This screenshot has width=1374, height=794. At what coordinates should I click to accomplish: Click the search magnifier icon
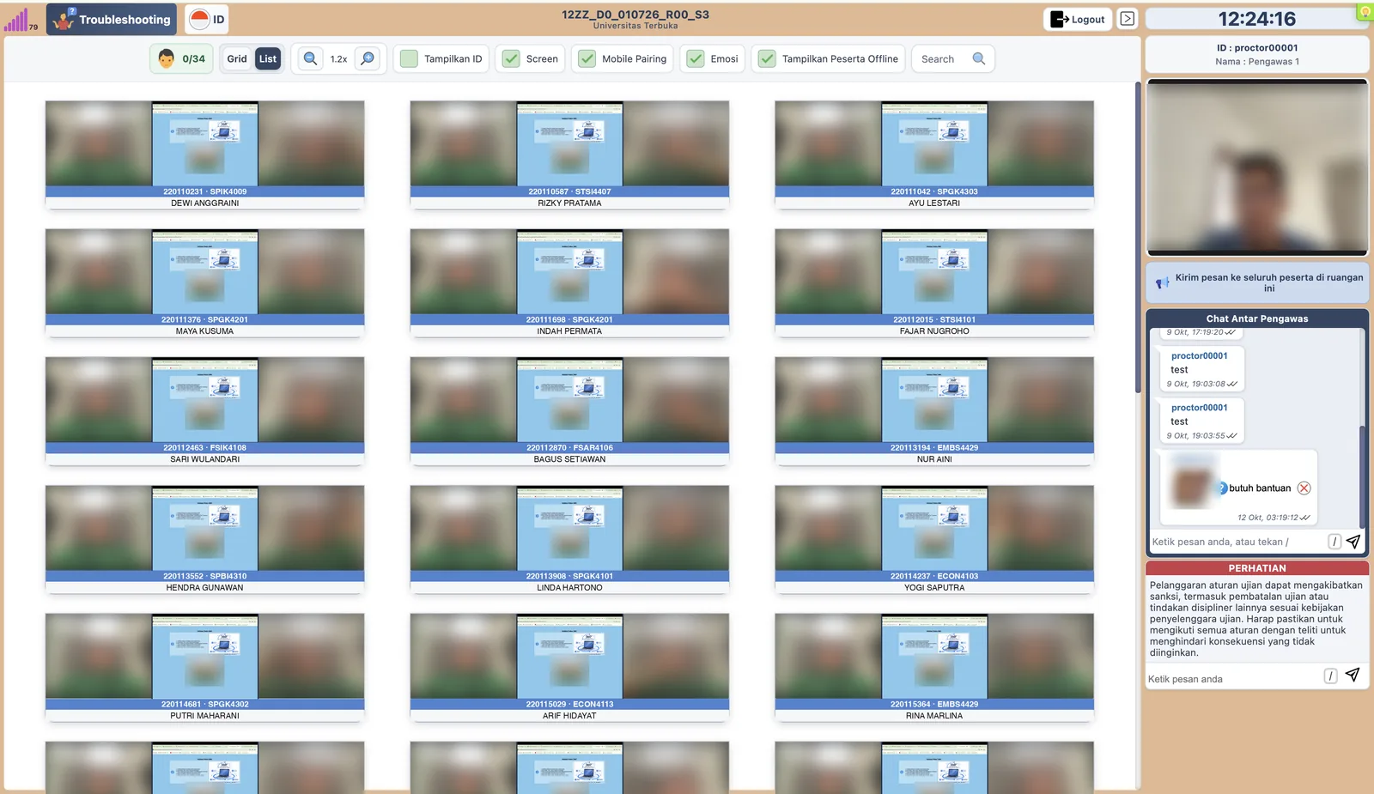click(x=979, y=58)
